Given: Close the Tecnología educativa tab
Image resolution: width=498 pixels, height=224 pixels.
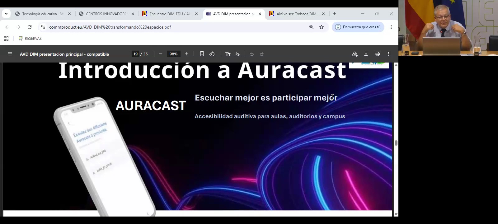Looking at the screenshot, I should (69, 14).
